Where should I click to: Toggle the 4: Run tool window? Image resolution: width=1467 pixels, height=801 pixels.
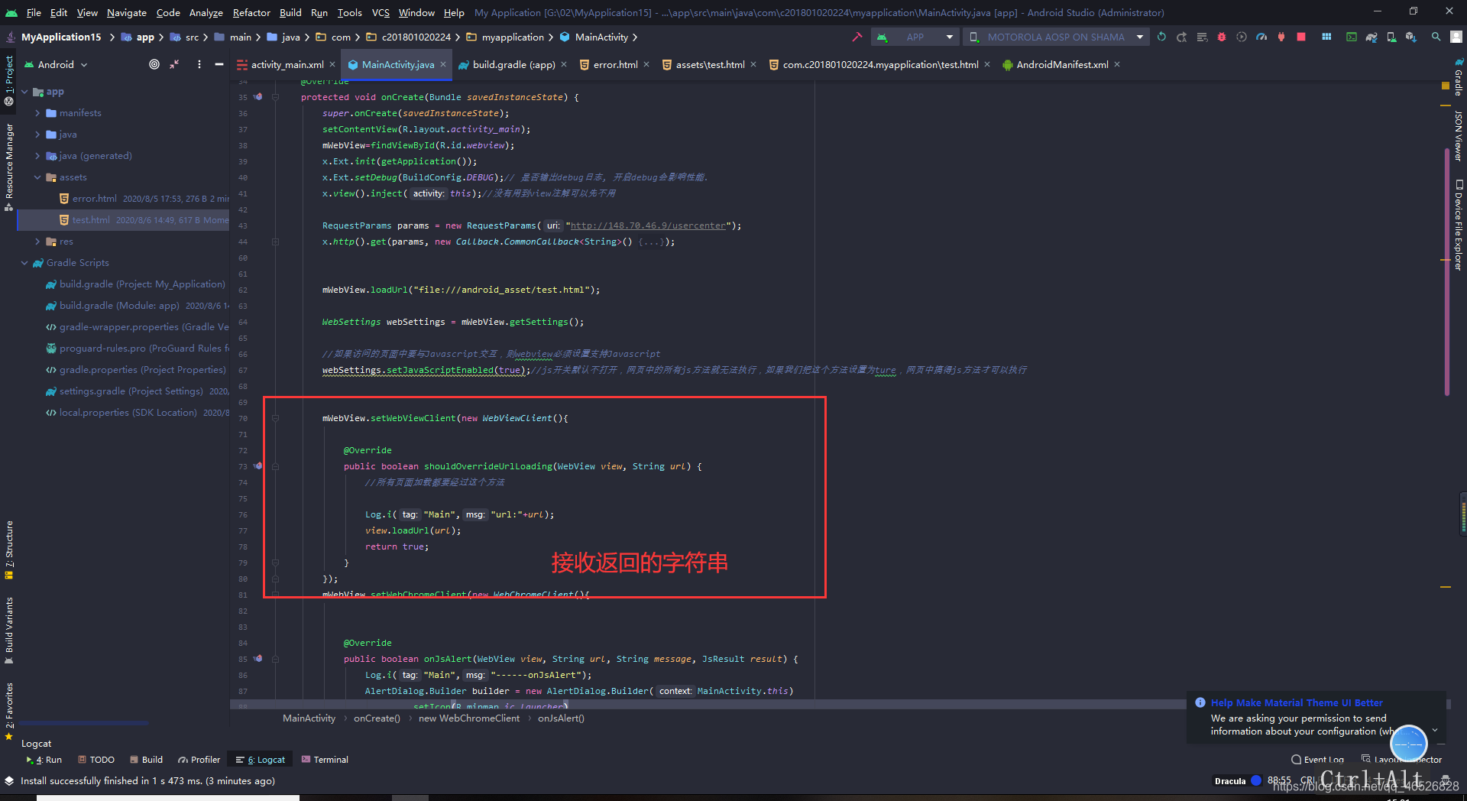tap(44, 760)
